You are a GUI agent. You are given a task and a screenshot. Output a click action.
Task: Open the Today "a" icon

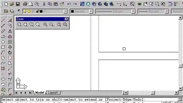88,4
